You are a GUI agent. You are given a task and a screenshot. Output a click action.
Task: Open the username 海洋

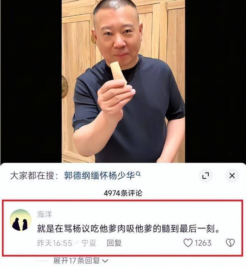pos(45,214)
